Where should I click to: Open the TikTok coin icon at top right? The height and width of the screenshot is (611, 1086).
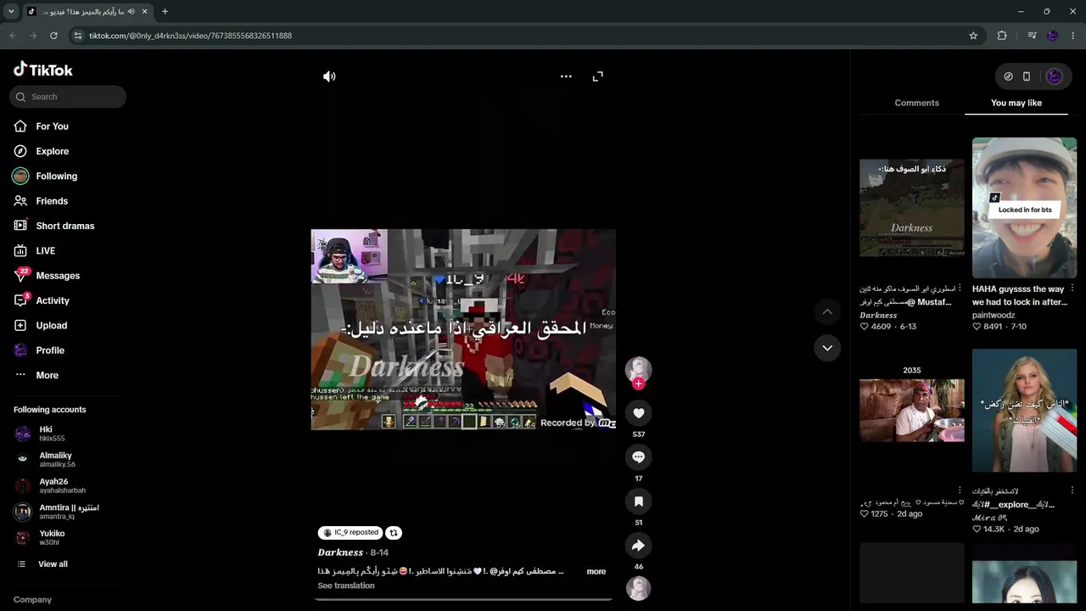[x=1008, y=76]
